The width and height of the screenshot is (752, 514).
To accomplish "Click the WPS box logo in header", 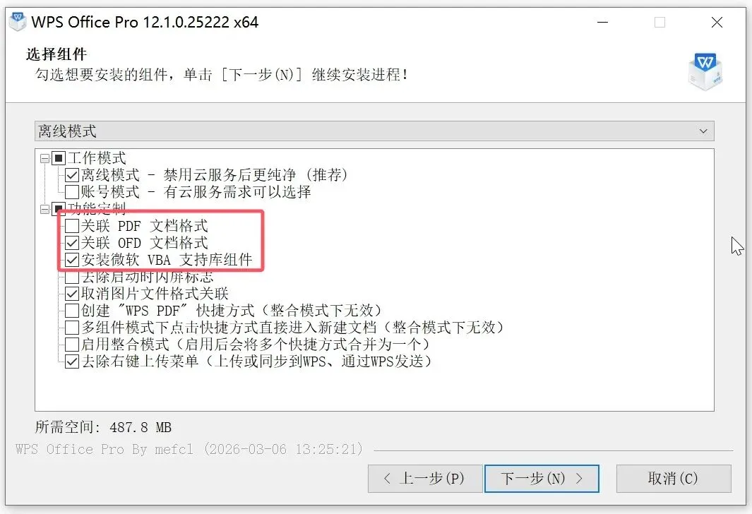I will click(705, 71).
